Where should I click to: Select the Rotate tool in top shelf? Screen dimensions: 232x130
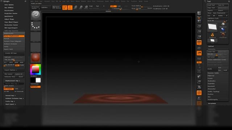(86, 7)
